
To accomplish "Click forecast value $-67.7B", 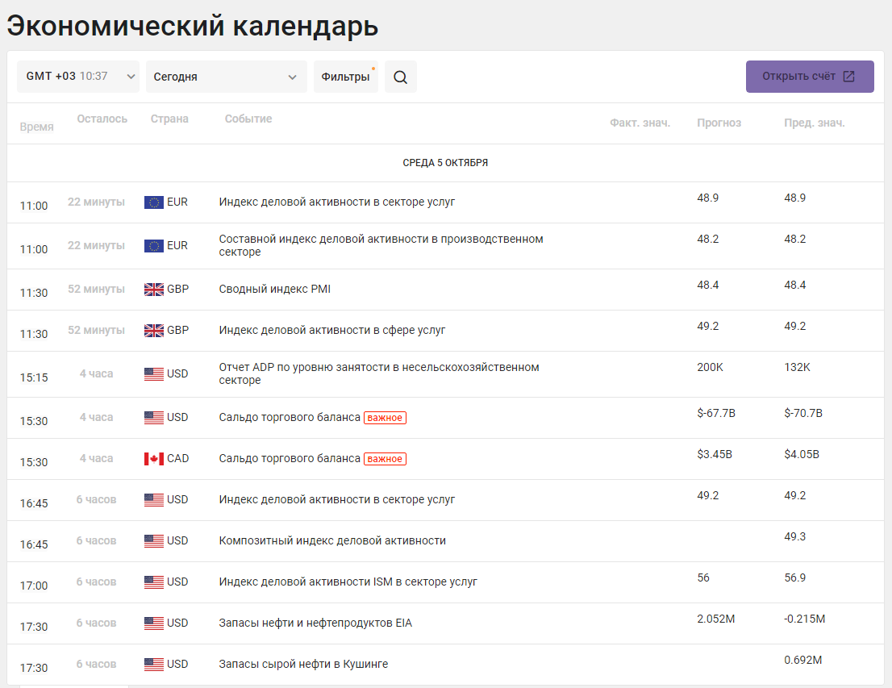I will (716, 413).
